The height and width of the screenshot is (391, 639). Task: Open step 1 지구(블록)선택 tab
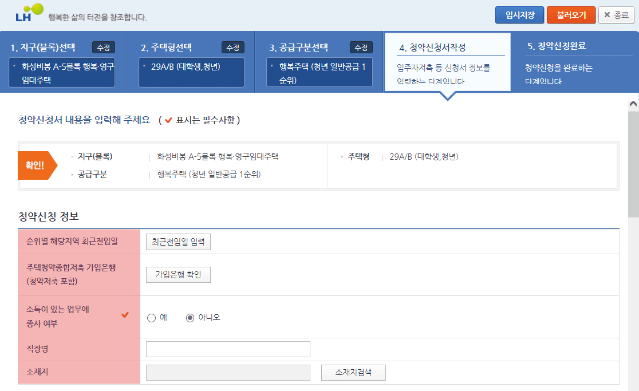pos(43,48)
